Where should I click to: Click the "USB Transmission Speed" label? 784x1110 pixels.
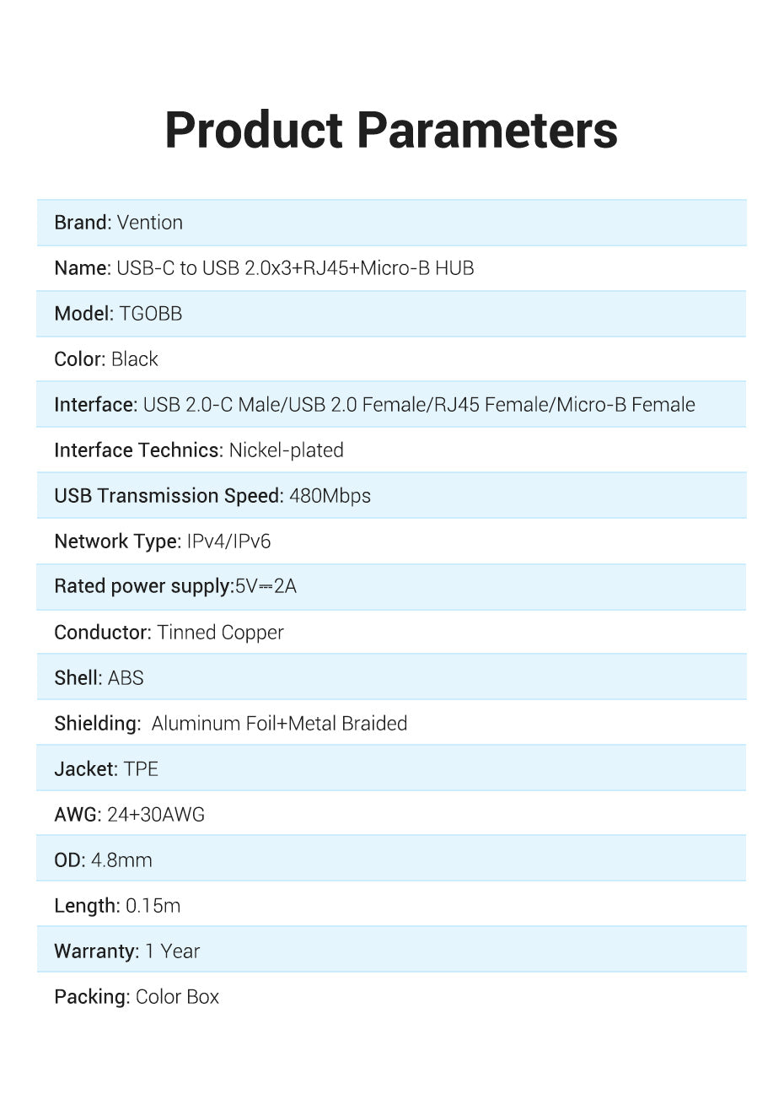click(x=169, y=496)
